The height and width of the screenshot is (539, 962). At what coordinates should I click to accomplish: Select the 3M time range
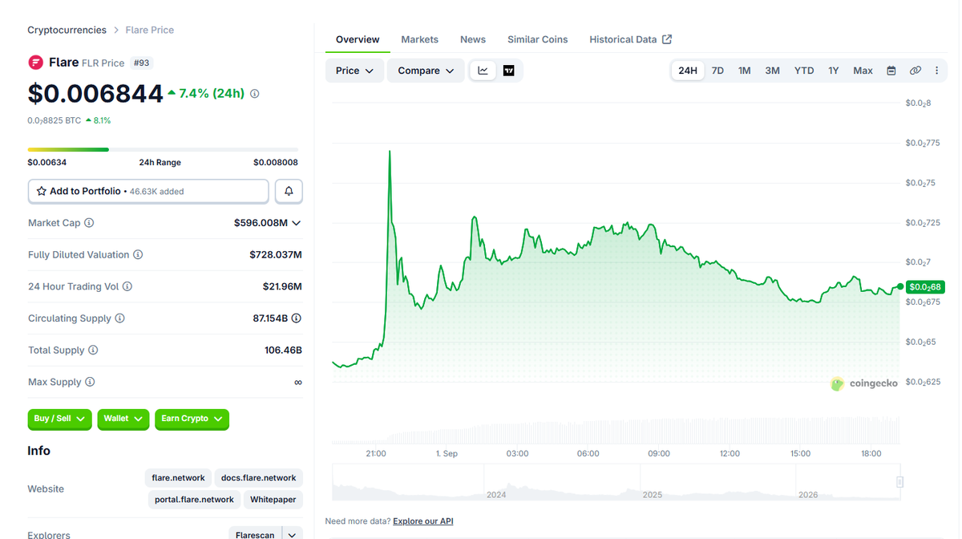click(772, 71)
